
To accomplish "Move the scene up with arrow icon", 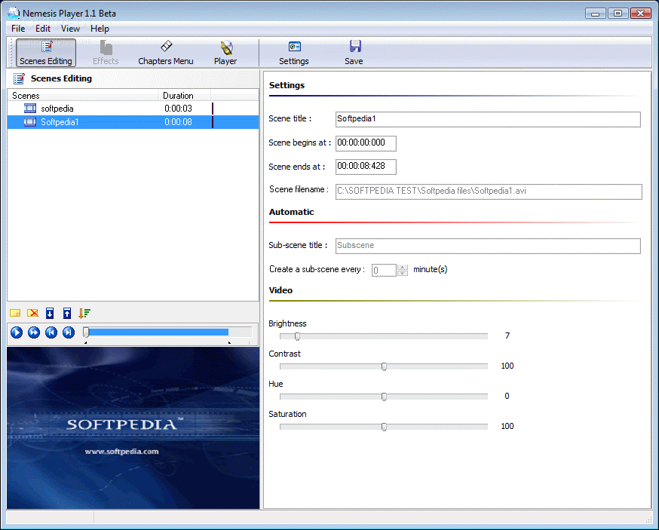I will (67, 313).
